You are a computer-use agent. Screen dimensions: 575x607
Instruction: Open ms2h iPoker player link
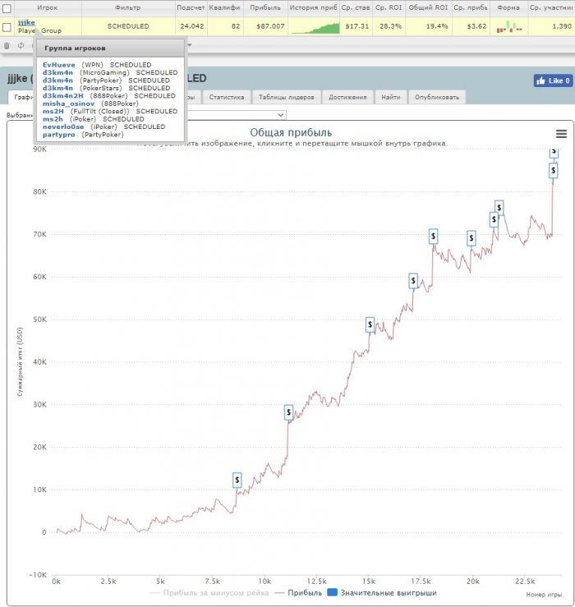pos(53,119)
